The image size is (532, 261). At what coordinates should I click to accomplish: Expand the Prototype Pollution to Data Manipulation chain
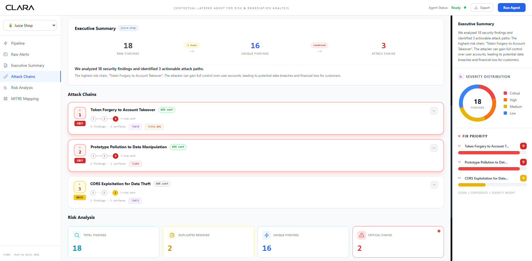click(434, 148)
